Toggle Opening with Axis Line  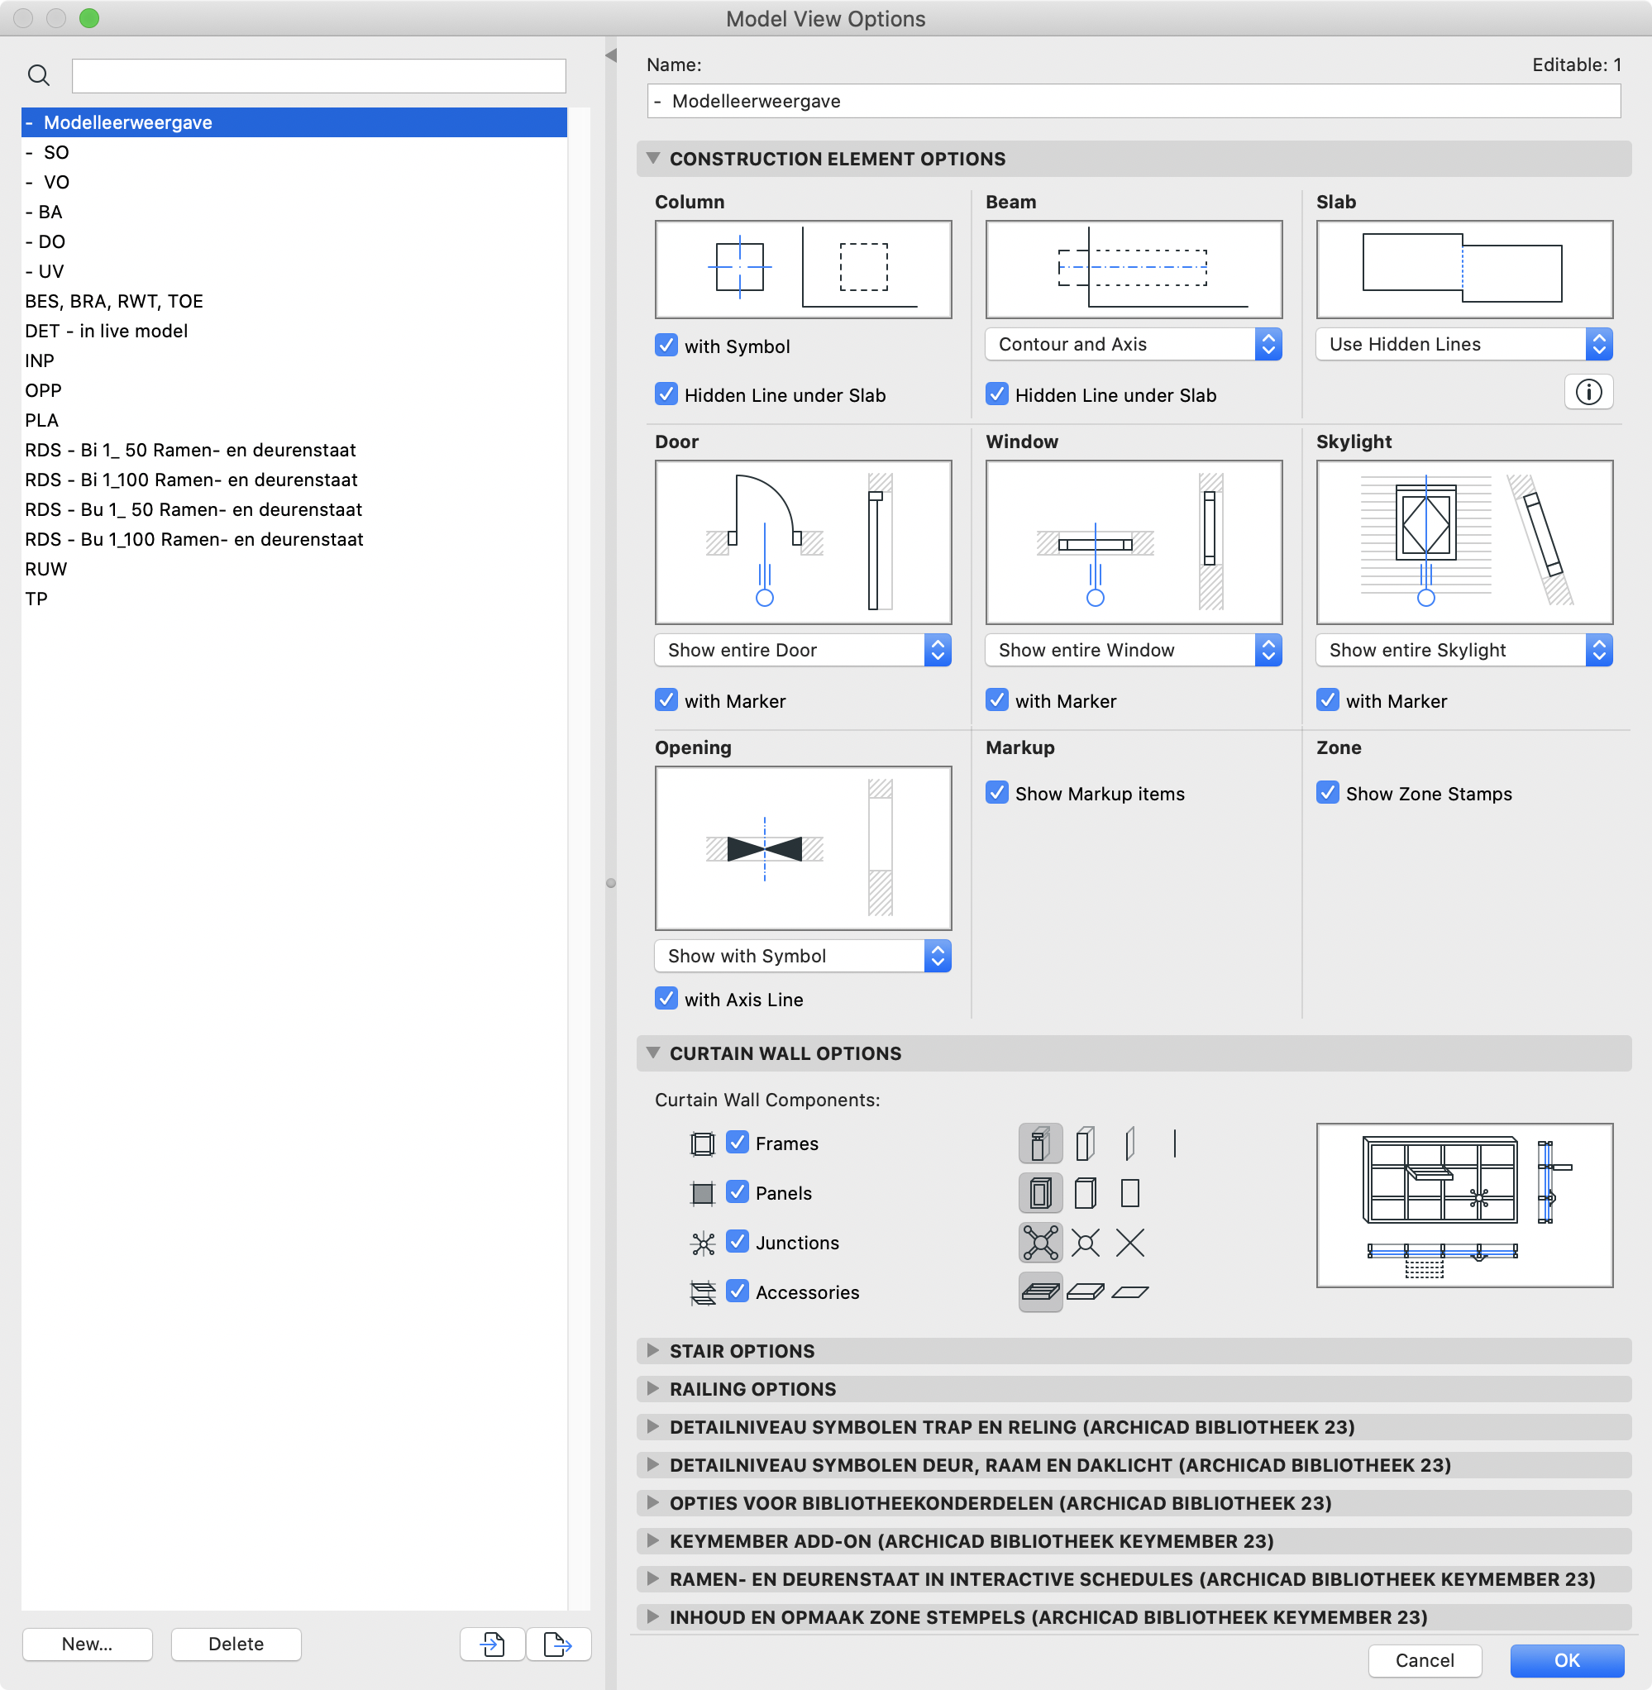click(x=666, y=999)
